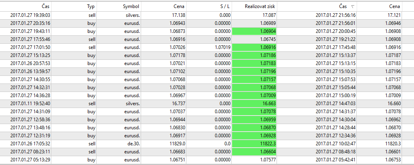The width and height of the screenshot is (414, 165).
Task: Select the close time 2017.01.27 12:34:36
Action: point(335,136)
